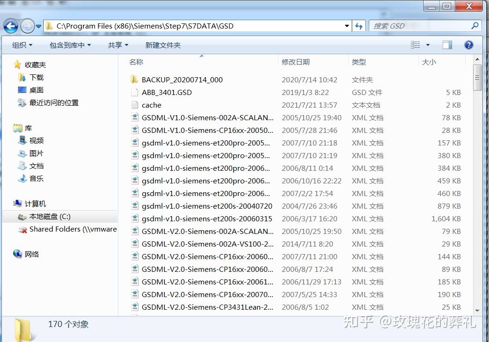Click the file list scroll up arrow
Screen dimensions: 489x342
click(477, 59)
